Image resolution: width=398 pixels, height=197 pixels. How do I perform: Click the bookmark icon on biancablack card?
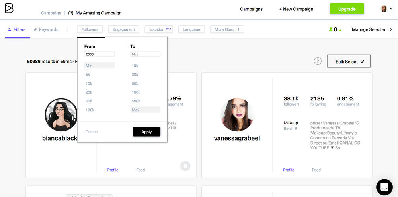[x=185, y=166]
